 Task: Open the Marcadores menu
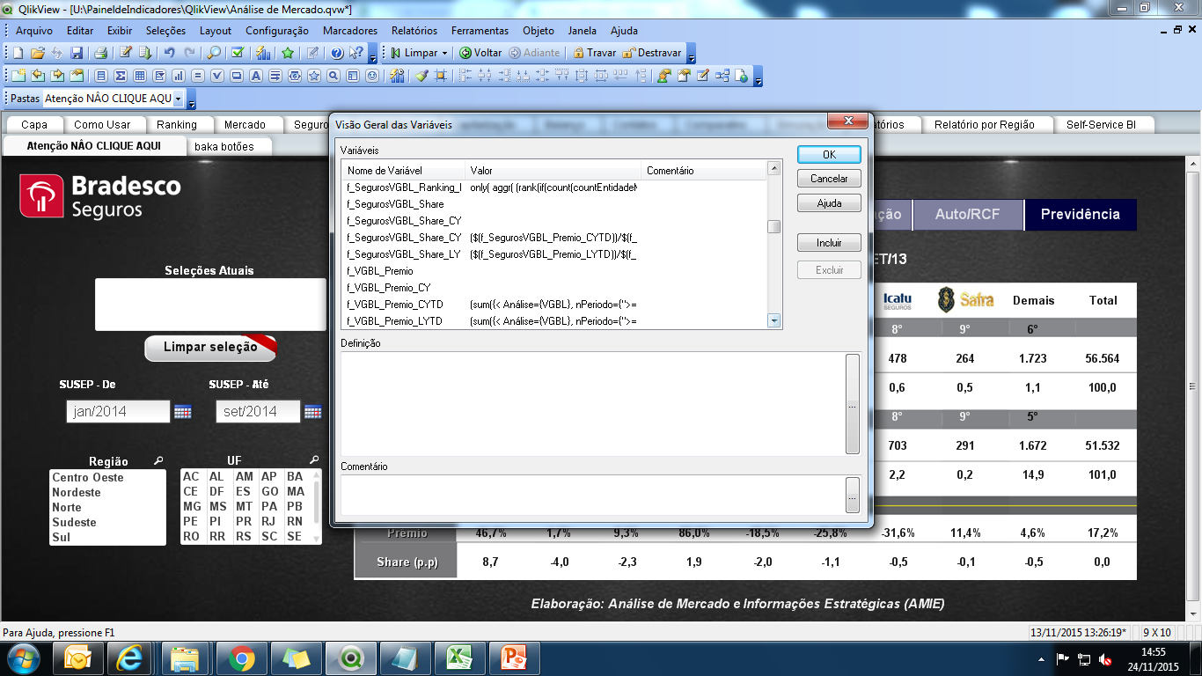pyautogui.click(x=350, y=30)
